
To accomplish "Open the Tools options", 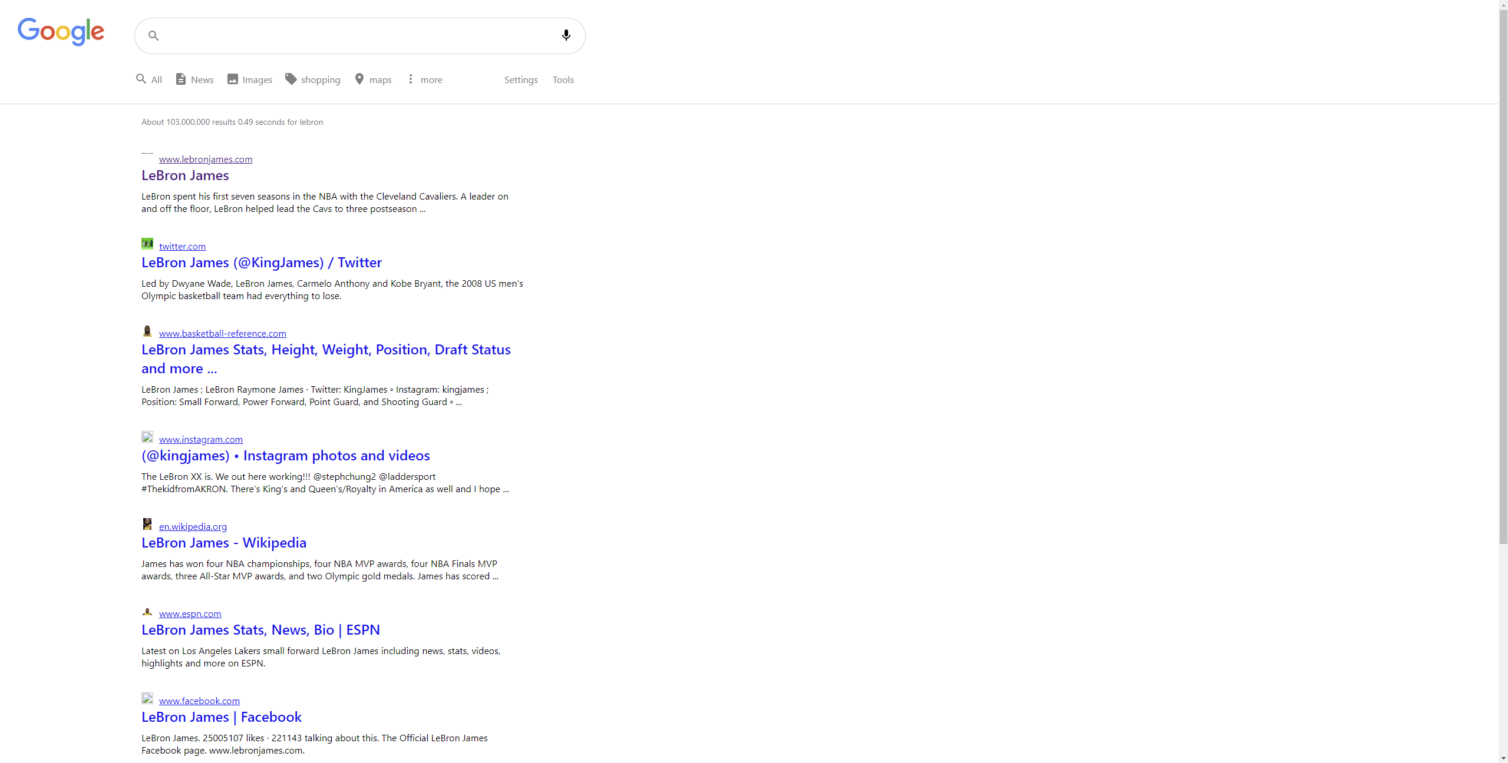I will tap(563, 79).
